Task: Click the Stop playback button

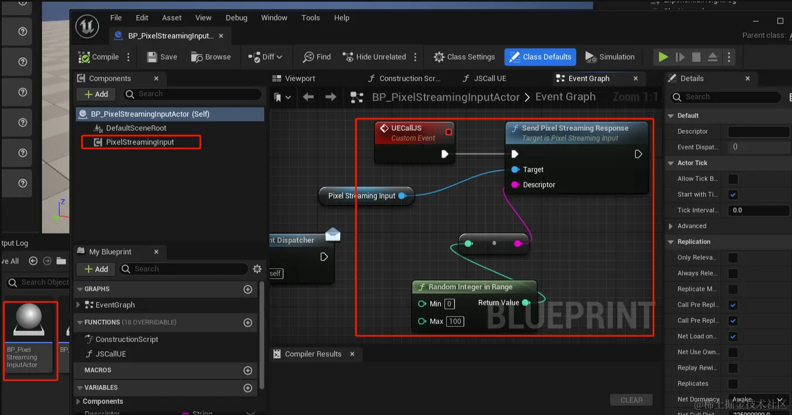Action: [x=696, y=57]
